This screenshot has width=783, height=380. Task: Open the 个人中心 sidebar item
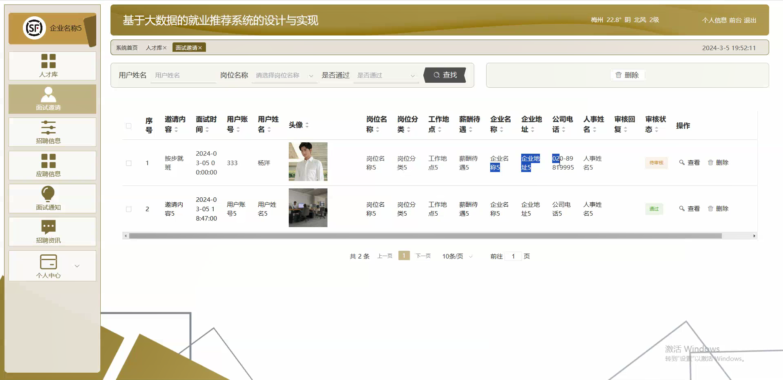pyautogui.click(x=49, y=266)
